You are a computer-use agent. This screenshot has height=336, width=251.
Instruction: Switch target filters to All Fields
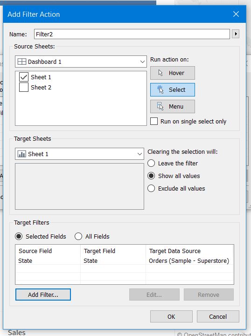click(x=78, y=236)
